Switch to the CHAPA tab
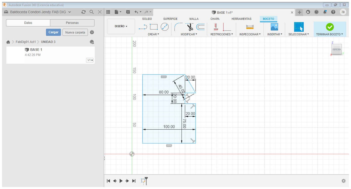 coord(215,19)
